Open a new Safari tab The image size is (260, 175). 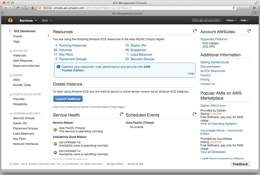(255, 14)
